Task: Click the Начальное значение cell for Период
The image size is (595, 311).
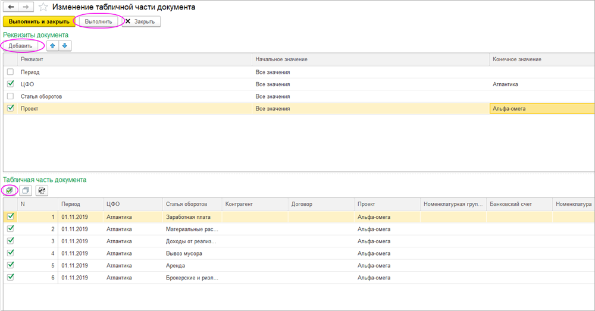Action: [x=369, y=72]
